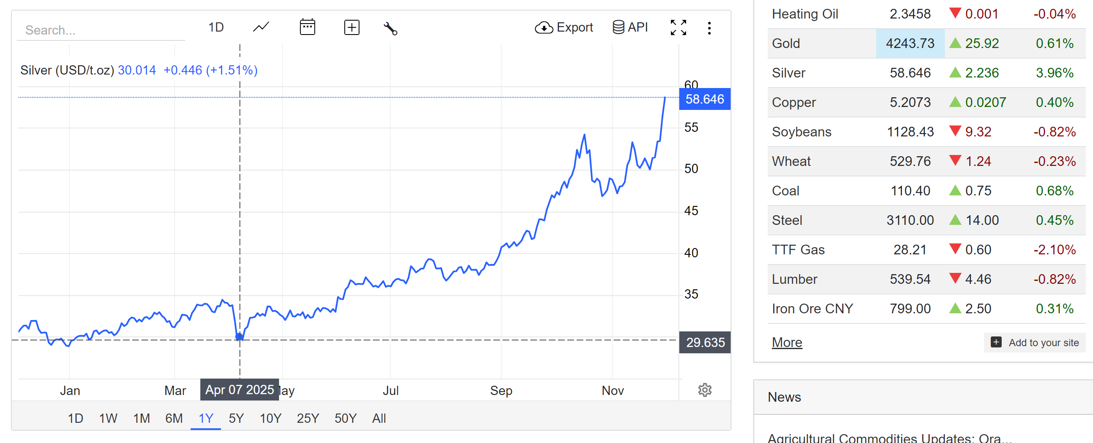Open the calendar date range picker
The image size is (1093, 443).
[307, 27]
